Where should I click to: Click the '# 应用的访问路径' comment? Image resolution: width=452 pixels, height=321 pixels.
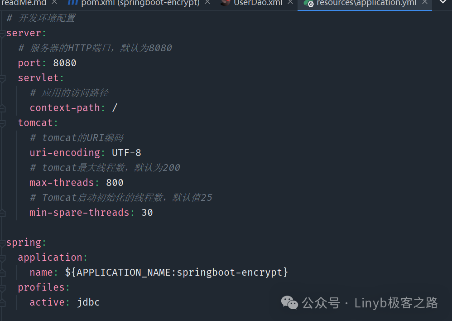[69, 93]
